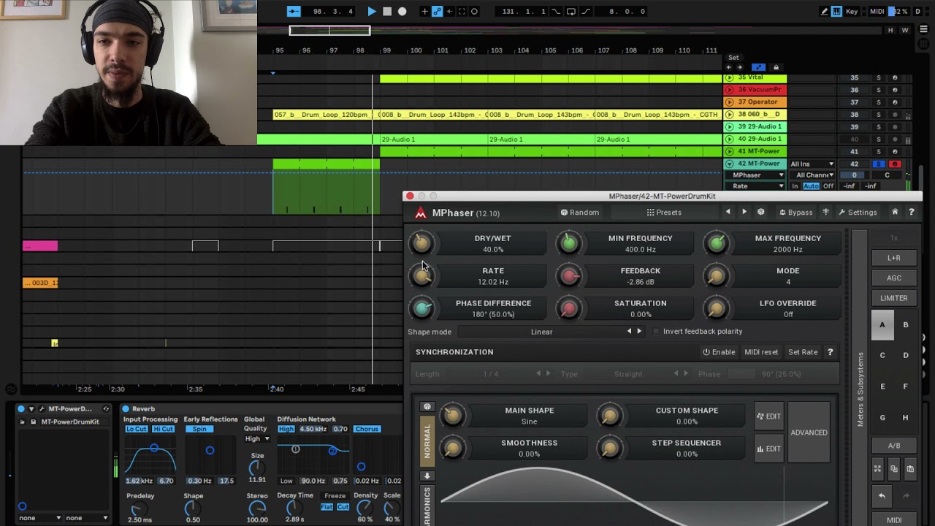Open Rate automation parameter chooser
Screen dimensions: 935x526
[757, 186]
